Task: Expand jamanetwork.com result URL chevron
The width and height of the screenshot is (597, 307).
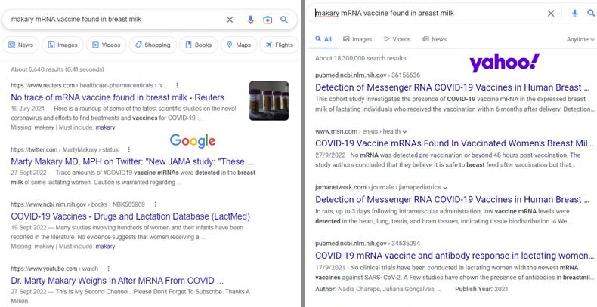Action: (444, 188)
